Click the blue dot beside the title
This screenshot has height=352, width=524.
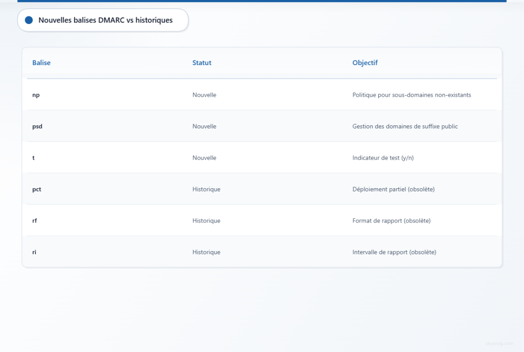pyautogui.click(x=29, y=20)
